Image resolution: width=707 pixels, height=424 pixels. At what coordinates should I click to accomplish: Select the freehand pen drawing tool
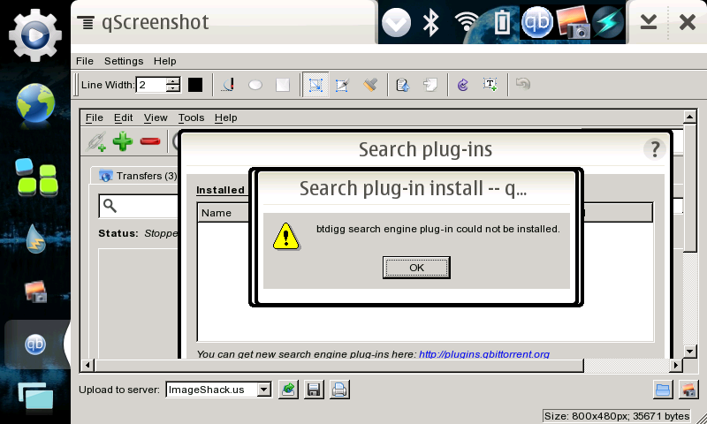pyautogui.click(x=229, y=84)
